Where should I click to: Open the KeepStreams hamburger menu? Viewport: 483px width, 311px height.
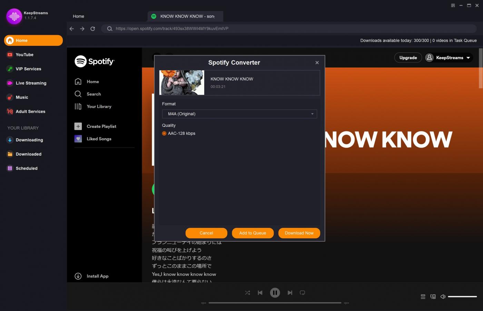453,5
